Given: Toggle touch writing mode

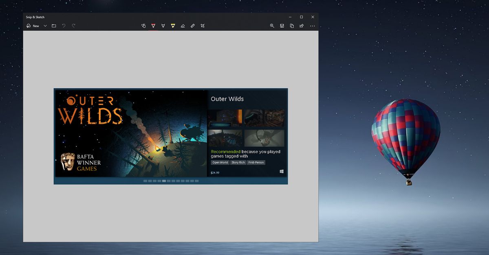Looking at the screenshot, I should click(143, 25).
